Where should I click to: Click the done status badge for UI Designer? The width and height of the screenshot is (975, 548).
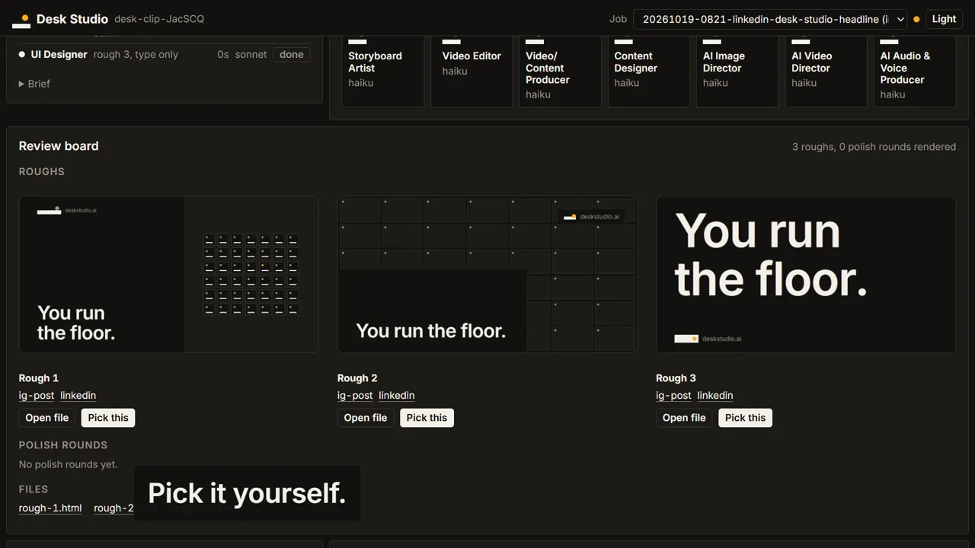coord(292,55)
